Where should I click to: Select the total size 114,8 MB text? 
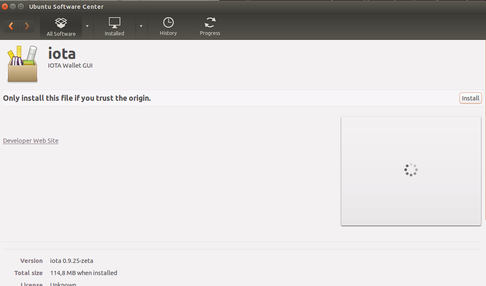click(x=84, y=273)
